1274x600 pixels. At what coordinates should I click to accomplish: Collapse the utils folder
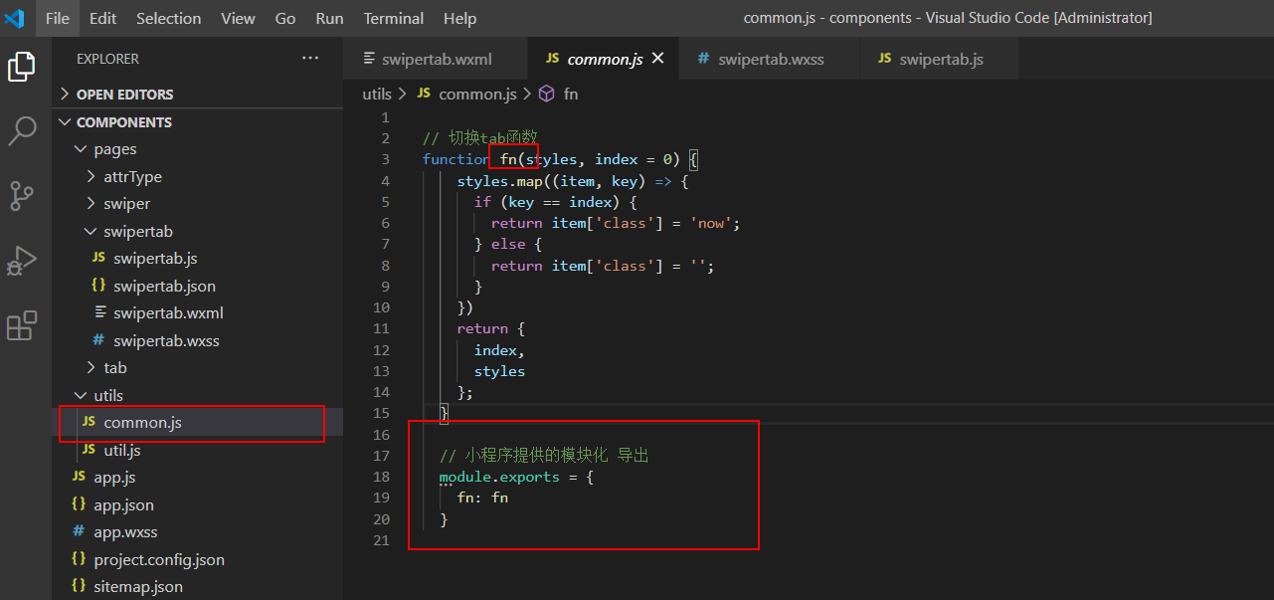tap(197, 396)
